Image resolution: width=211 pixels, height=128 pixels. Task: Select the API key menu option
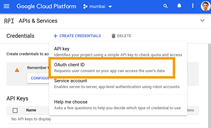118,52
